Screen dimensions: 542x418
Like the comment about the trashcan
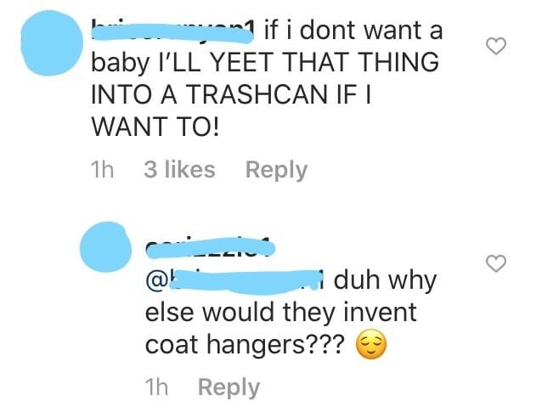496,46
